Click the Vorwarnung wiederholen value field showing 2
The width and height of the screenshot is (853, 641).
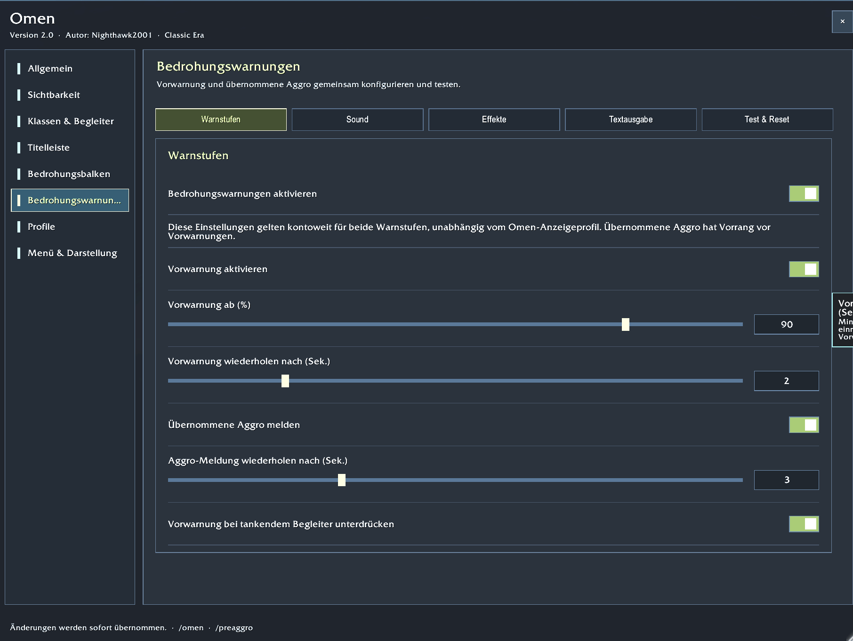coord(787,381)
